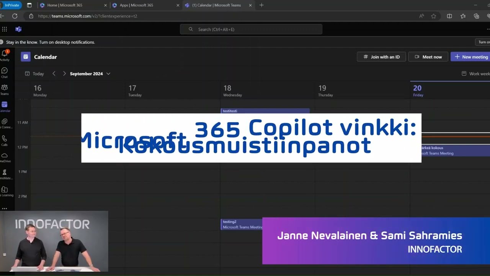Open the browser tab actions menu icon
Image resolution: width=490 pixels, height=276 pixels.
[29, 5]
